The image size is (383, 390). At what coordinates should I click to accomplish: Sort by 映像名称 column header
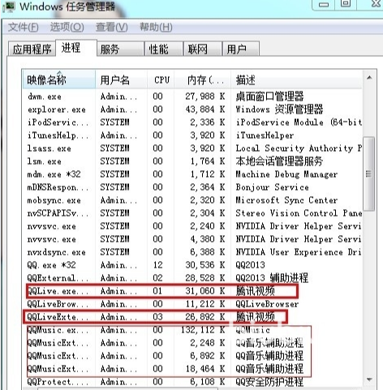[59, 79]
